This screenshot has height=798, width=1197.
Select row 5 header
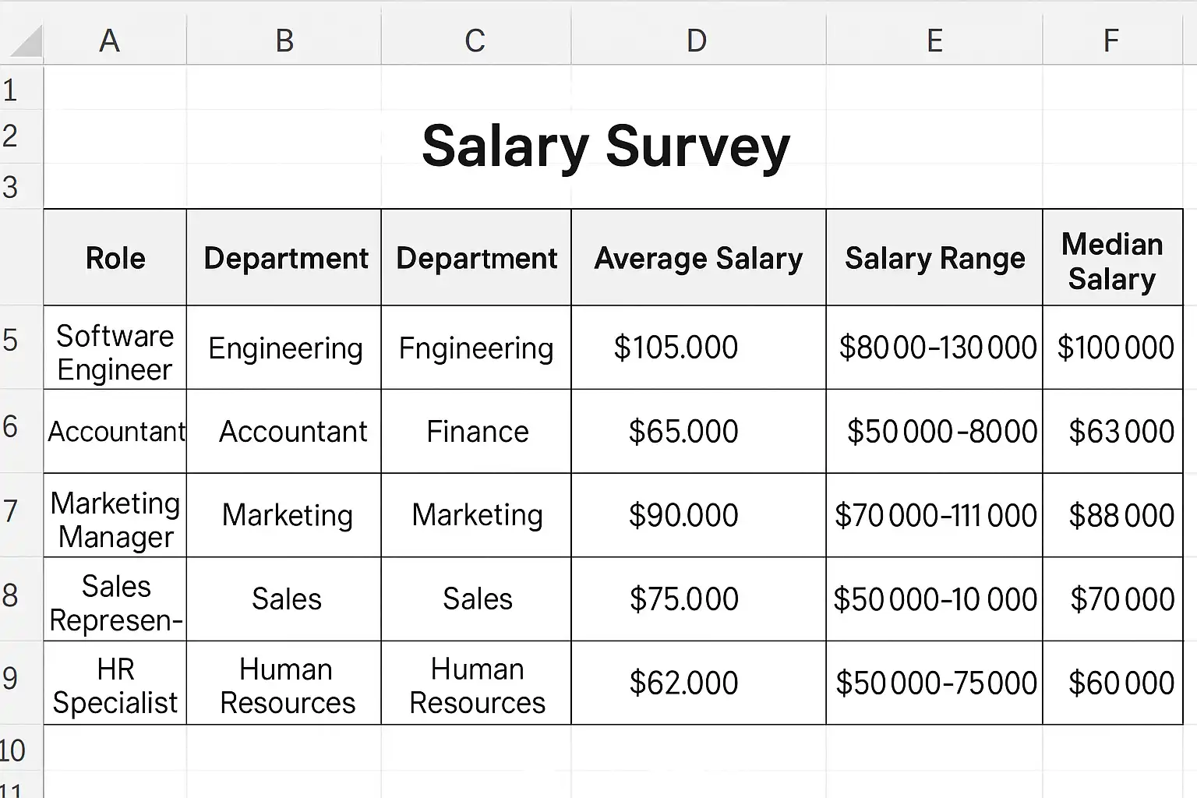(11, 341)
